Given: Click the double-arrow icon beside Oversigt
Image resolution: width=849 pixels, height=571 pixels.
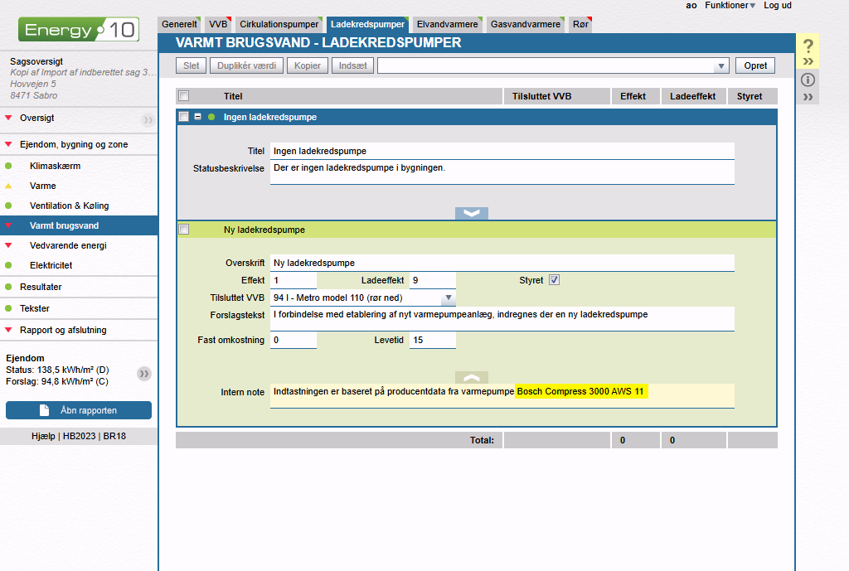Looking at the screenshot, I should pos(148,119).
